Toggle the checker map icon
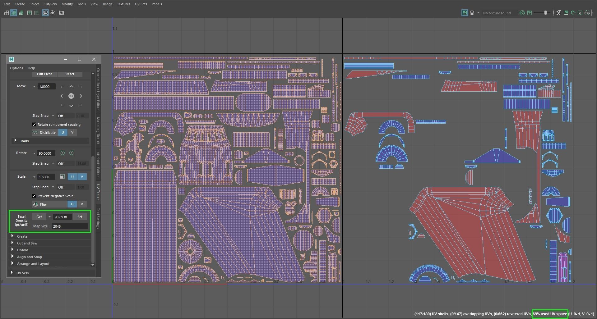The height and width of the screenshot is (319, 597). tap(472, 13)
